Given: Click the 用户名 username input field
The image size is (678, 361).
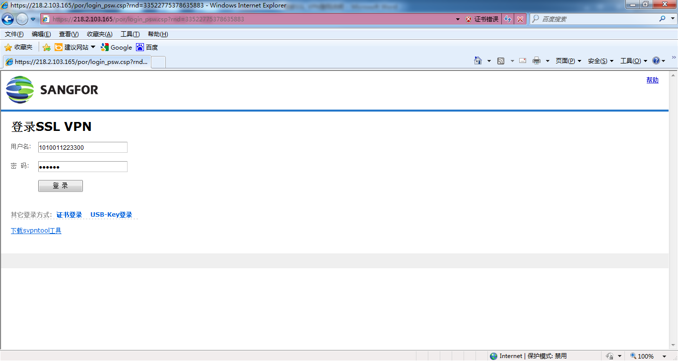Looking at the screenshot, I should 83,147.
